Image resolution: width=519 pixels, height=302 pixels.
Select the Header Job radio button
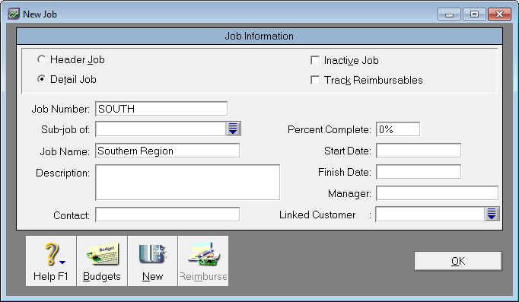pos(41,59)
